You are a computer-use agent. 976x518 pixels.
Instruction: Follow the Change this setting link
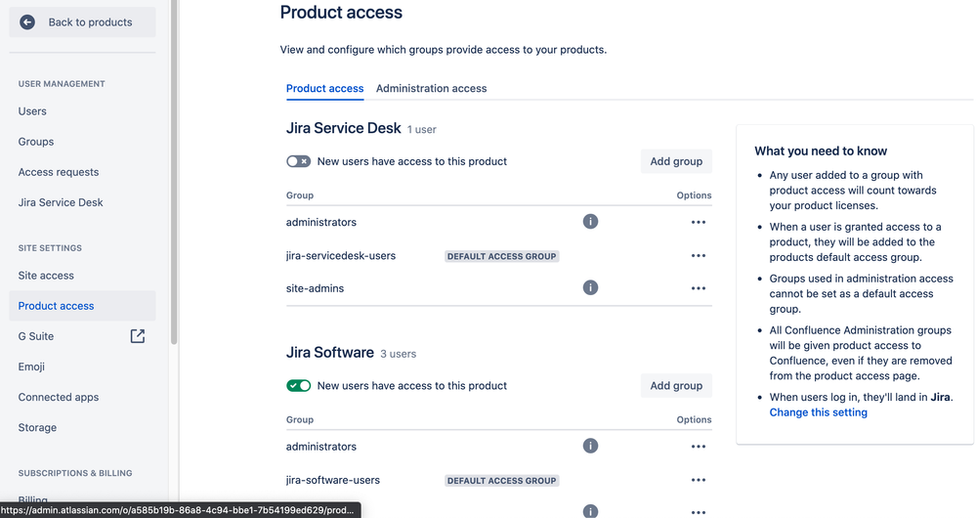pyautogui.click(x=818, y=412)
